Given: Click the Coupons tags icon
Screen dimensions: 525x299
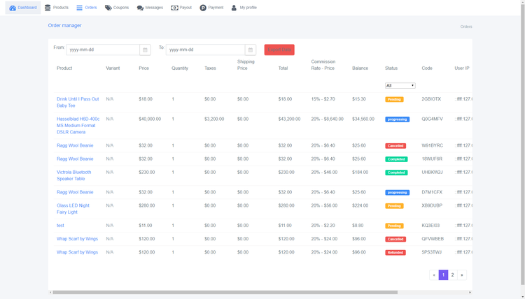Looking at the screenshot, I should 108,8.
